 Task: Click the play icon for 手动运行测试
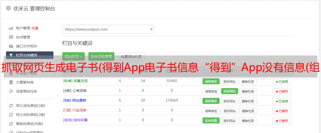pos(11,73)
